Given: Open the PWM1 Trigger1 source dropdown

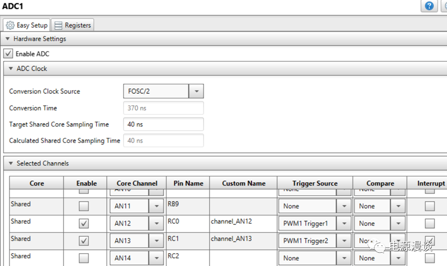Looking at the screenshot, I should 344,224.
